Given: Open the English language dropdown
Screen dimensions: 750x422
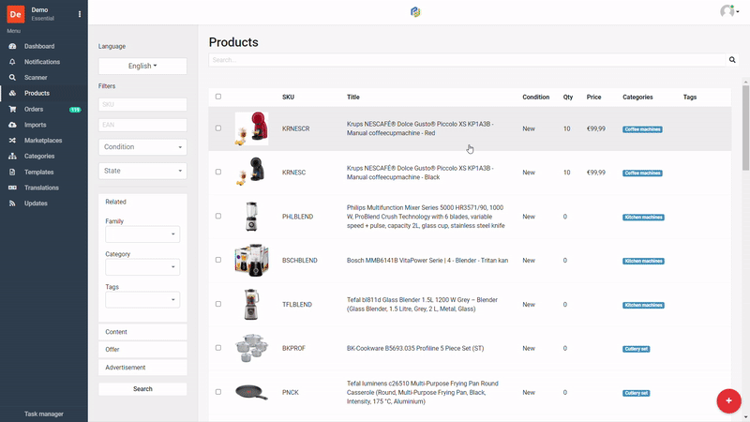Looking at the screenshot, I should (x=142, y=66).
